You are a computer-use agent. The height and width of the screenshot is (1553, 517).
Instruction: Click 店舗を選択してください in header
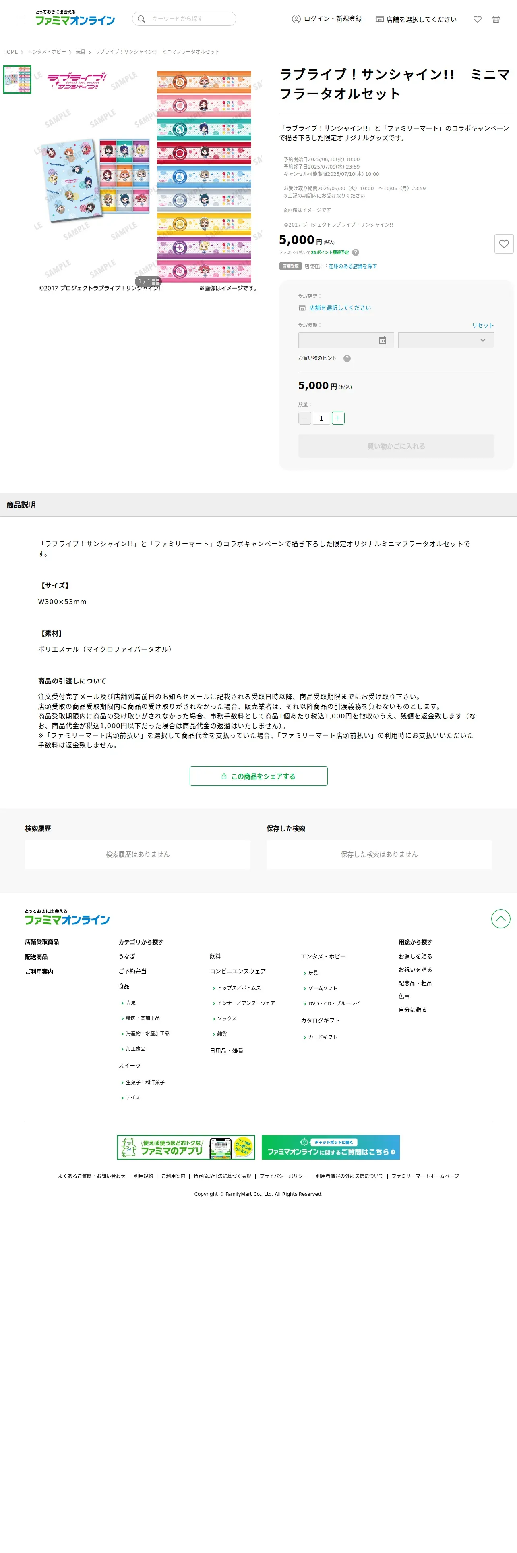click(416, 19)
